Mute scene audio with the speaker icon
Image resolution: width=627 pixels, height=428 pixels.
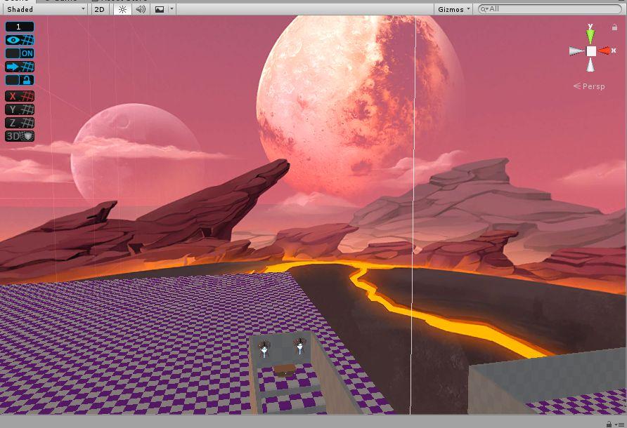pyautogui.click(x=141, y=9)
